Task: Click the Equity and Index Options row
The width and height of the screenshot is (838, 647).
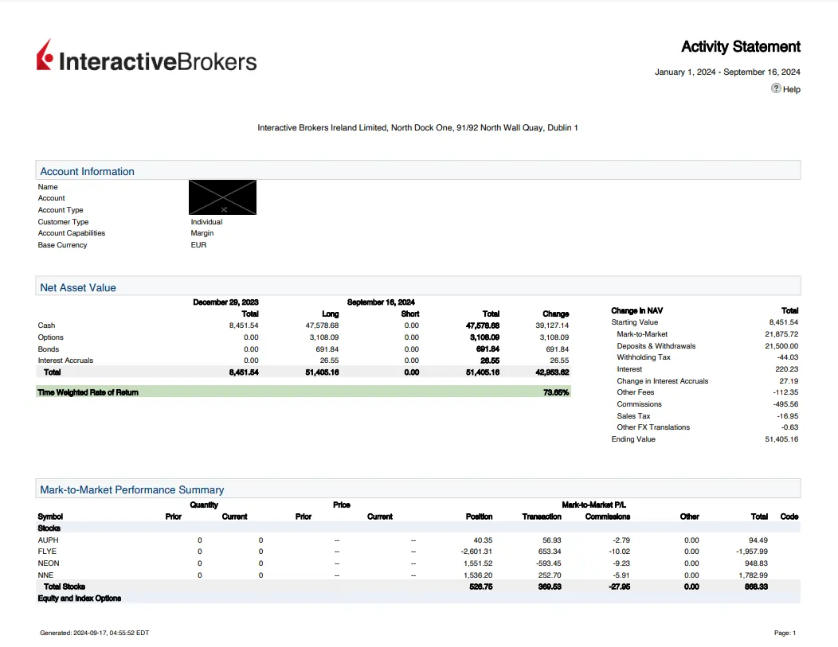Action: click(80, 598)
